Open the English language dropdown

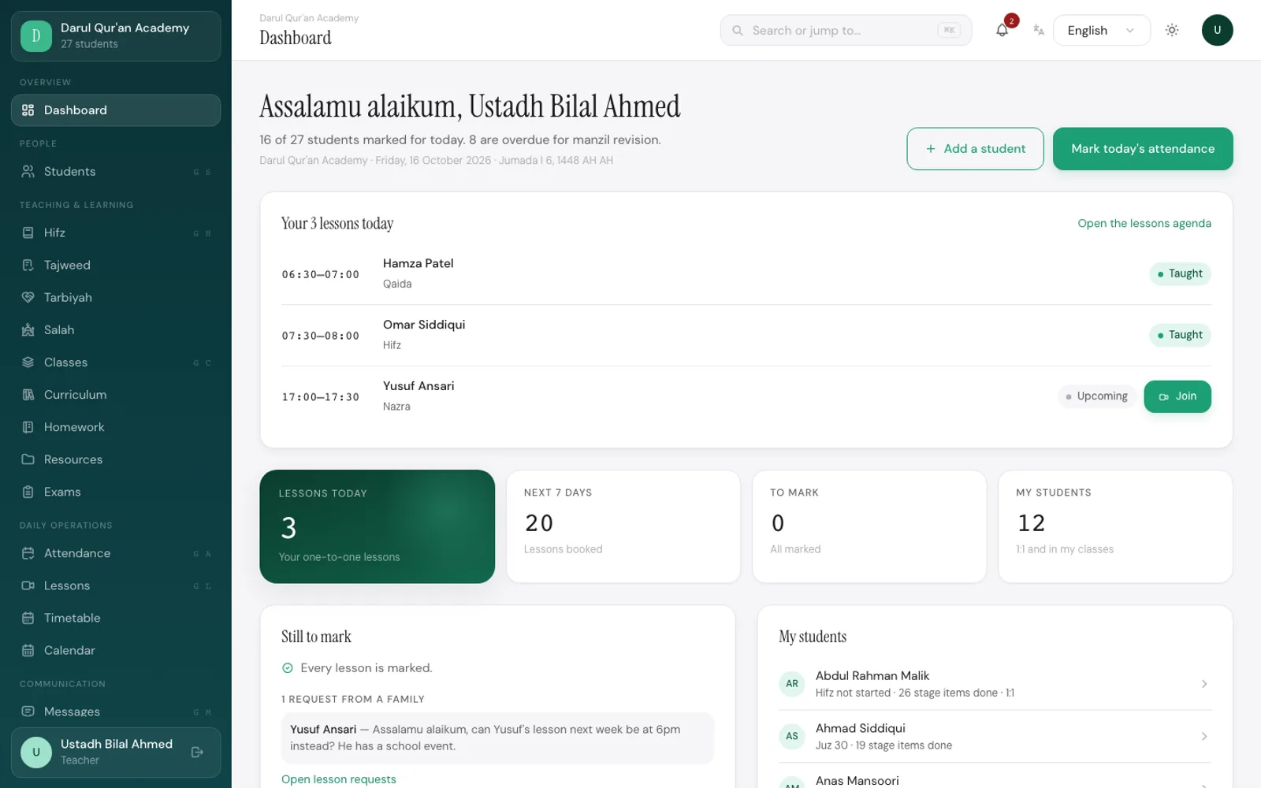[x=1101, y=30]
